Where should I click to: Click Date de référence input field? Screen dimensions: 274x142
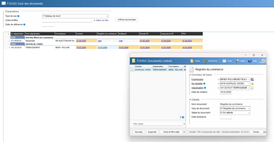coord(48,25)
